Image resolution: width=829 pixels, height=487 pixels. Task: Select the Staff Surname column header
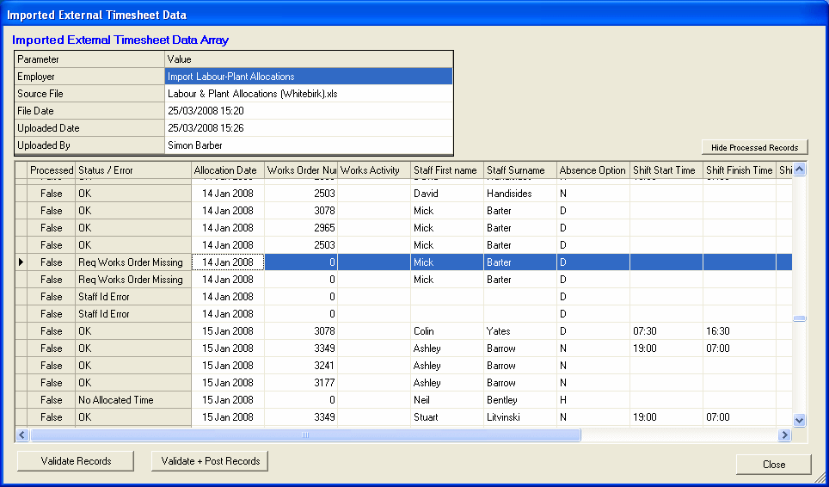tap(519, 170)
